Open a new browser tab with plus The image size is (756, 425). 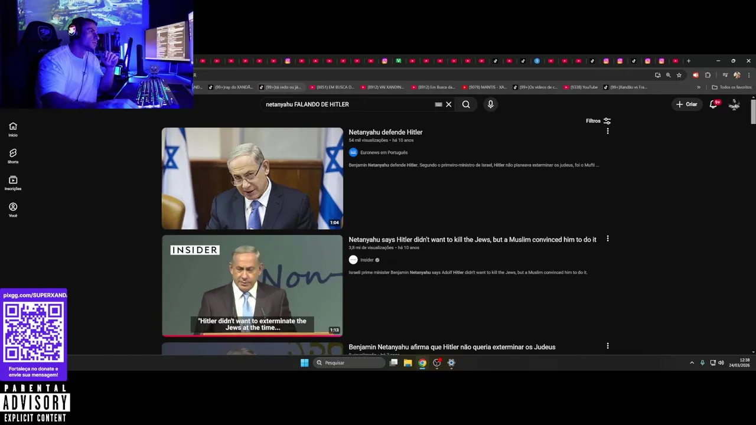[688, 61]
